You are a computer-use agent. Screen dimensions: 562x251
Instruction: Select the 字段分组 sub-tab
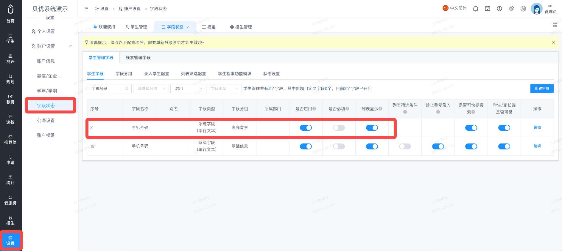[124, 74]
